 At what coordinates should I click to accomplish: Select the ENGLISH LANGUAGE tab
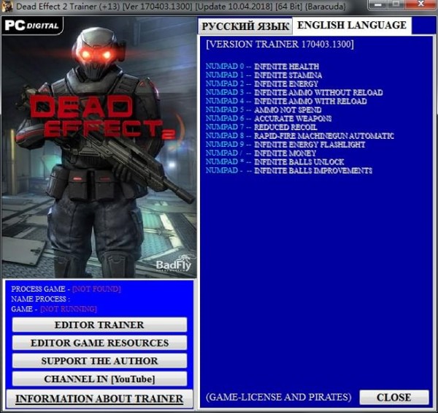click(x=352, y=26)
